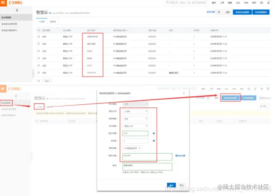275x196 pixels.
Task: Click the cloud icon beside 智慧云 title in upper console
Action: 50,13
